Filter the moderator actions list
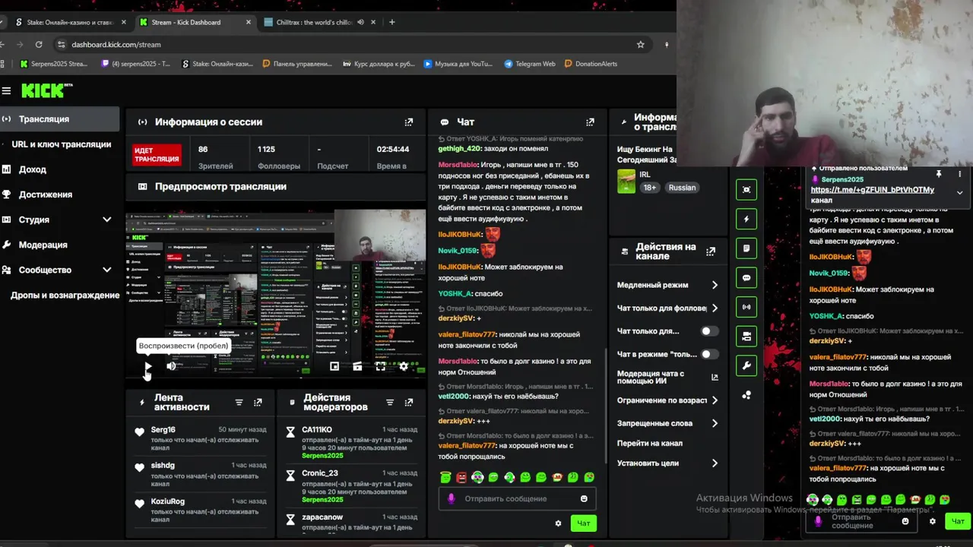 (390, 403)
